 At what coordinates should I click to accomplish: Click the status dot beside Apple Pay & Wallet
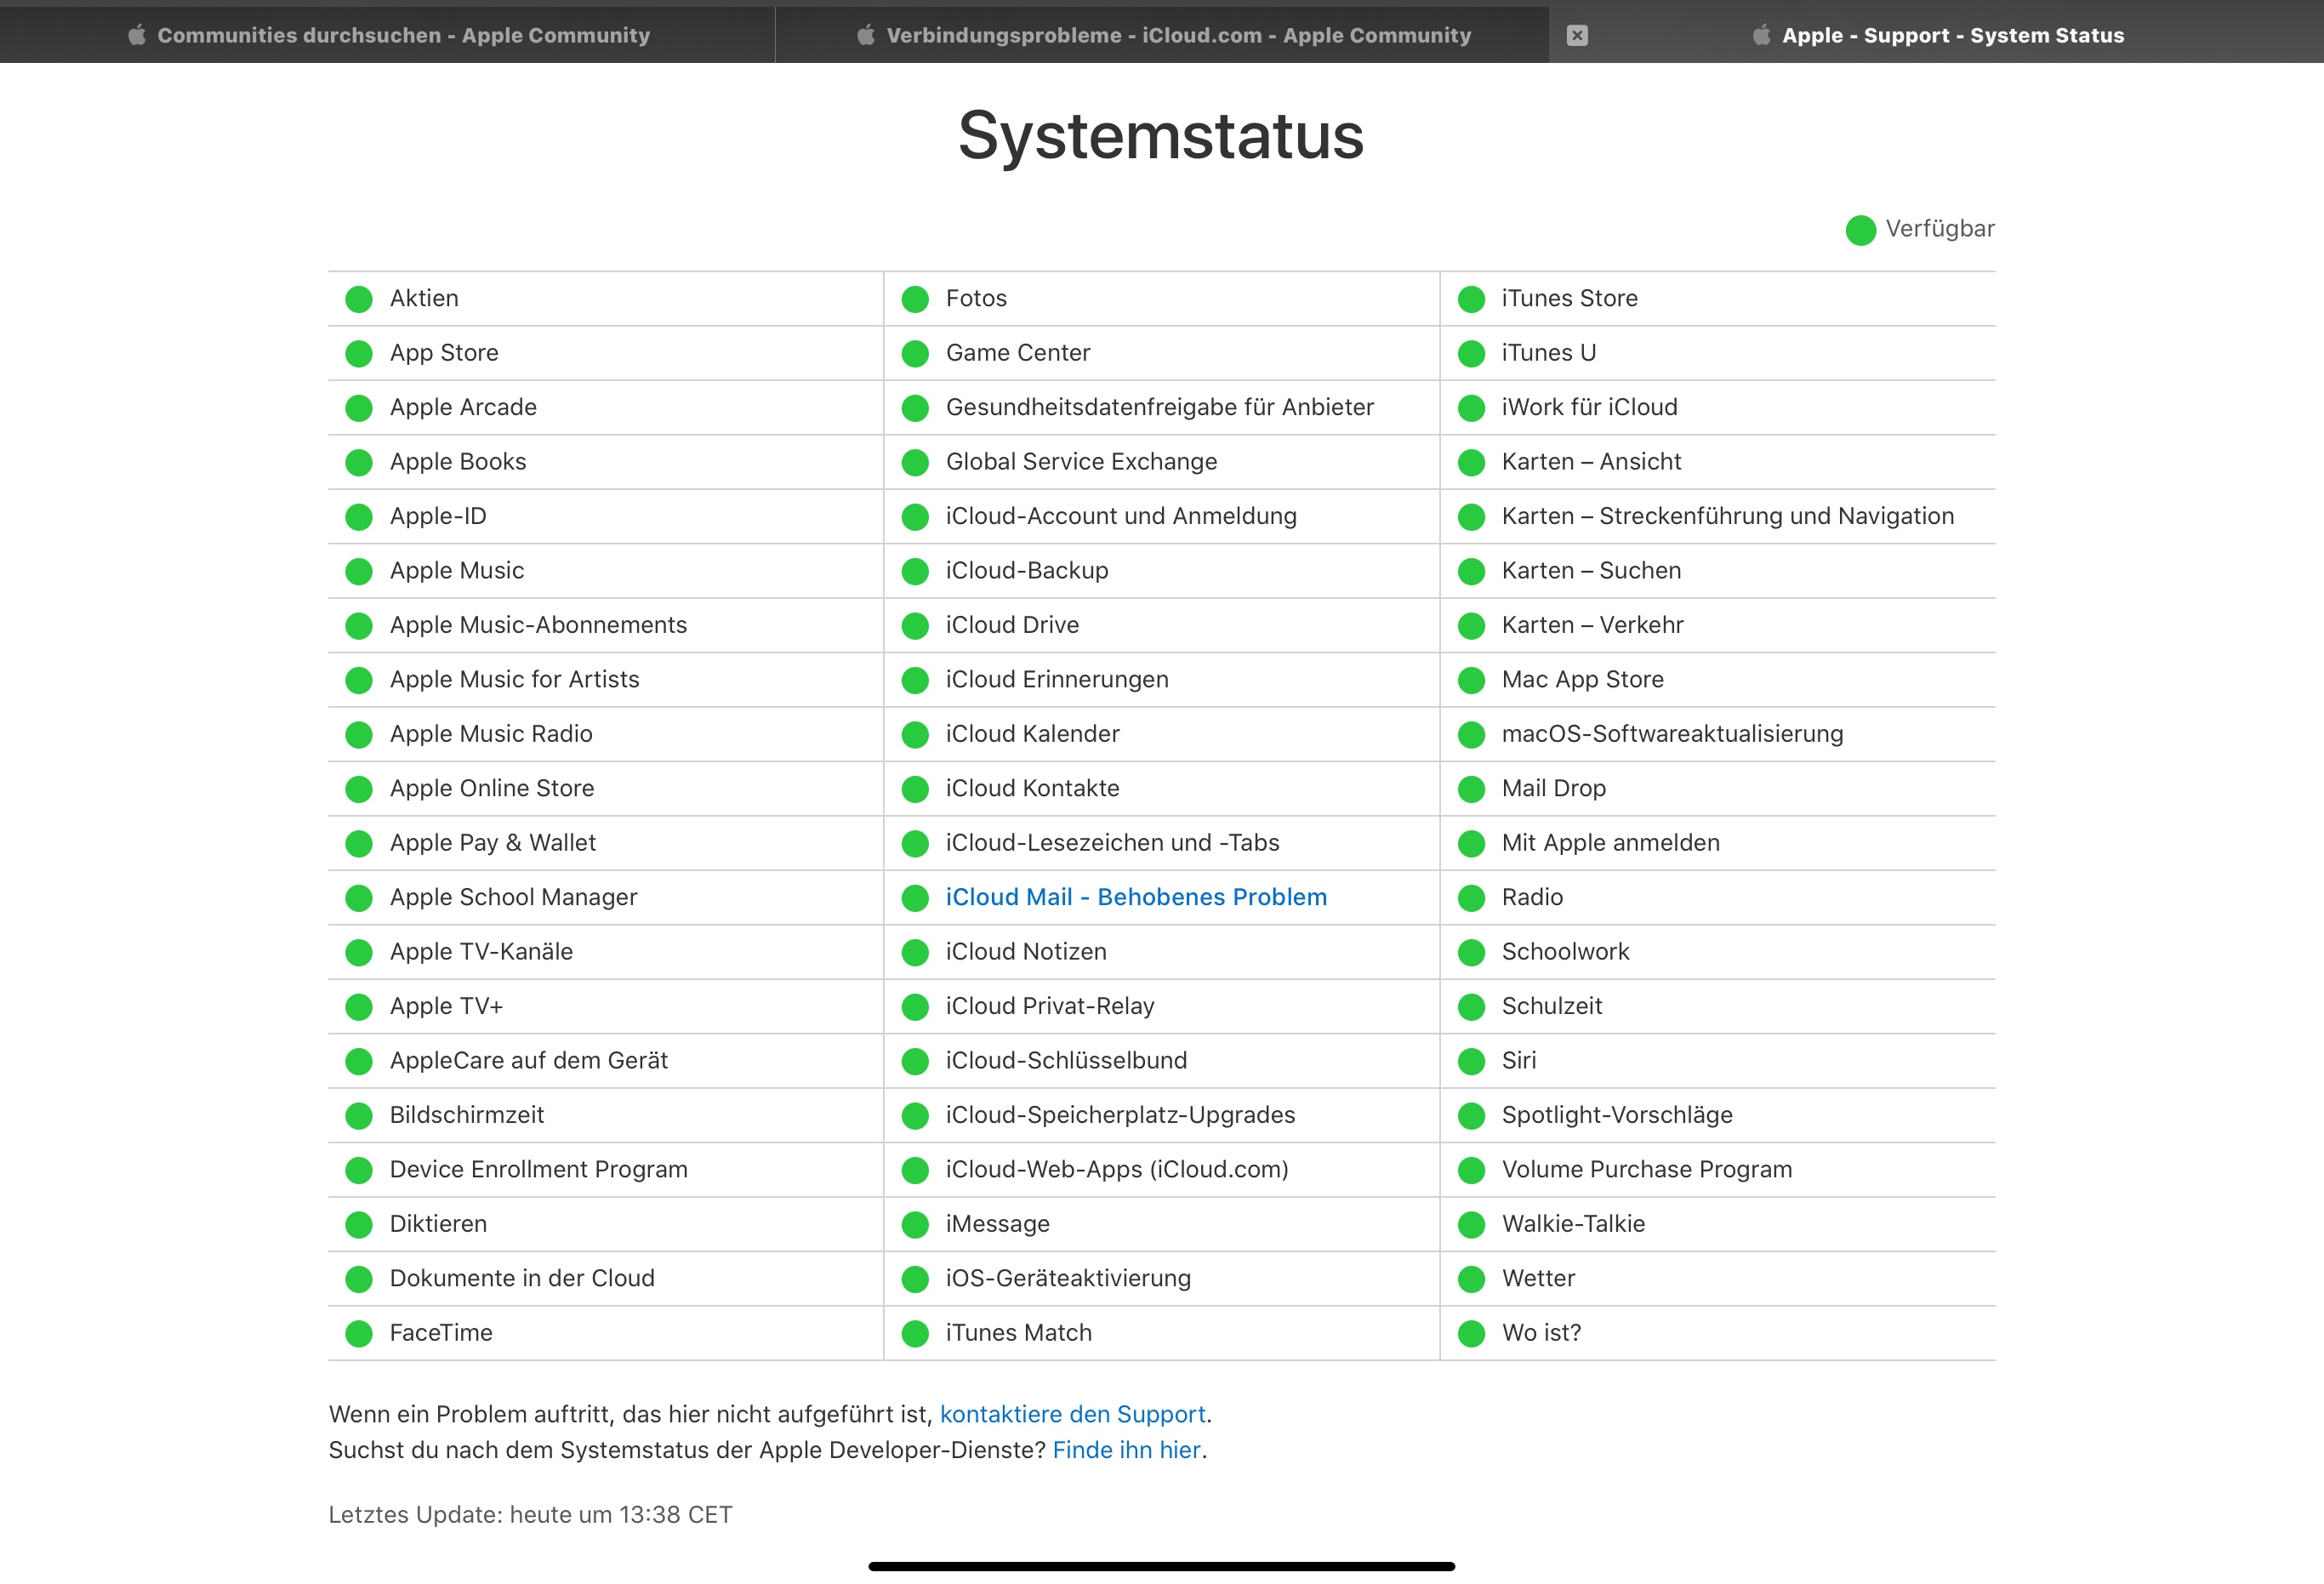pos(359,843)
